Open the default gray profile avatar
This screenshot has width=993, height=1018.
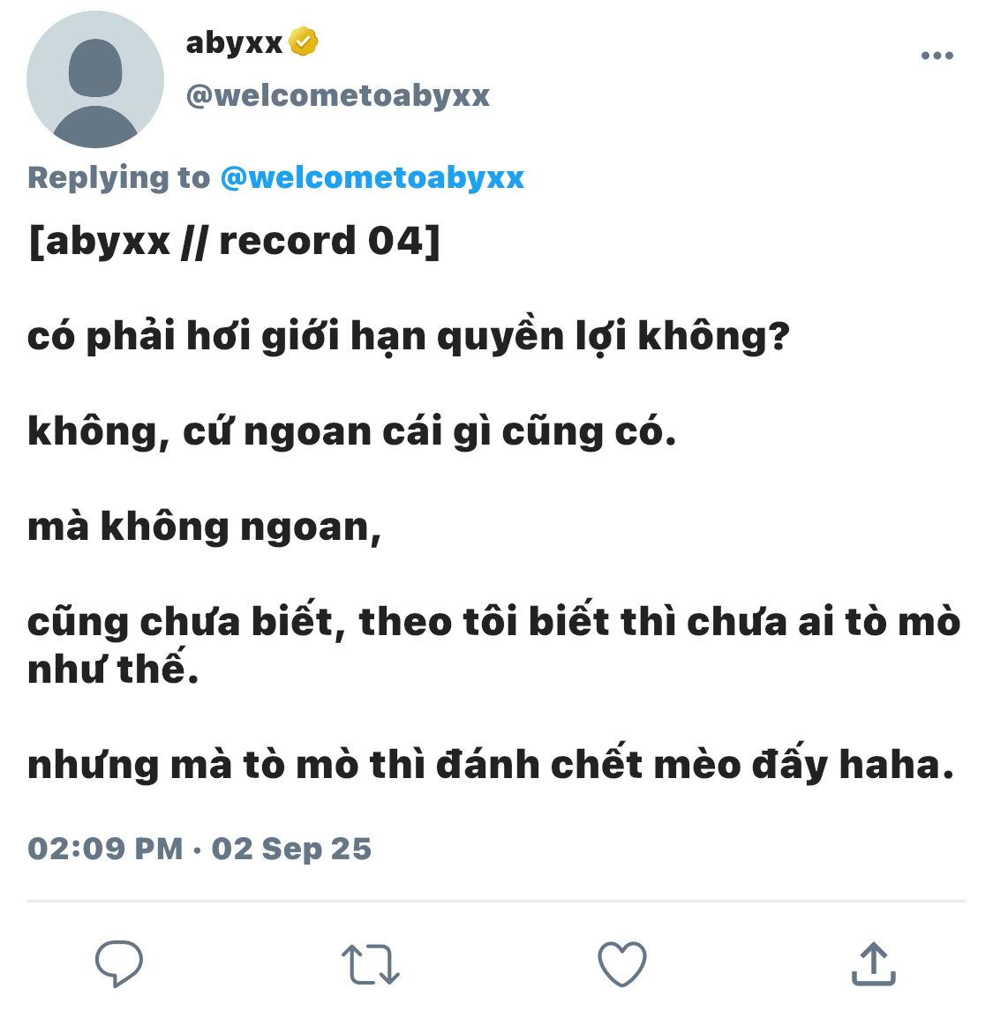(95, 79)
